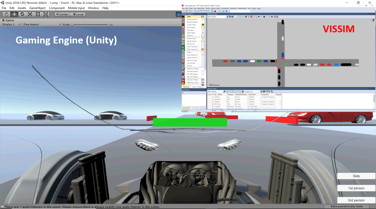The width and height of the screenshot is (376, 209).
Task: Click the Conflict Areas network object icon
Action: point(183,25)
